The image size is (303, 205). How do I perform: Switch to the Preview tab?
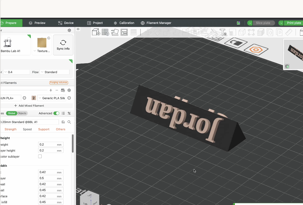pos(37,23)
